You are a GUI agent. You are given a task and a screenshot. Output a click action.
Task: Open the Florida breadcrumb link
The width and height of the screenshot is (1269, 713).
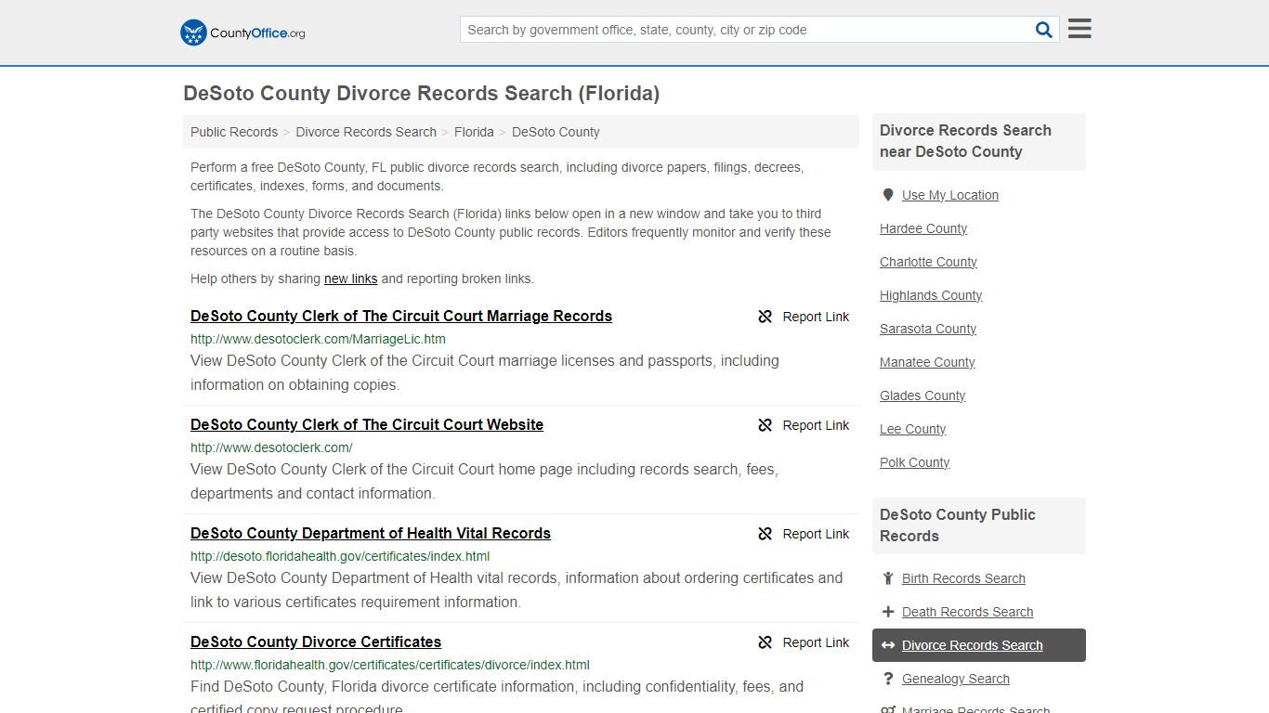point(474,132)
